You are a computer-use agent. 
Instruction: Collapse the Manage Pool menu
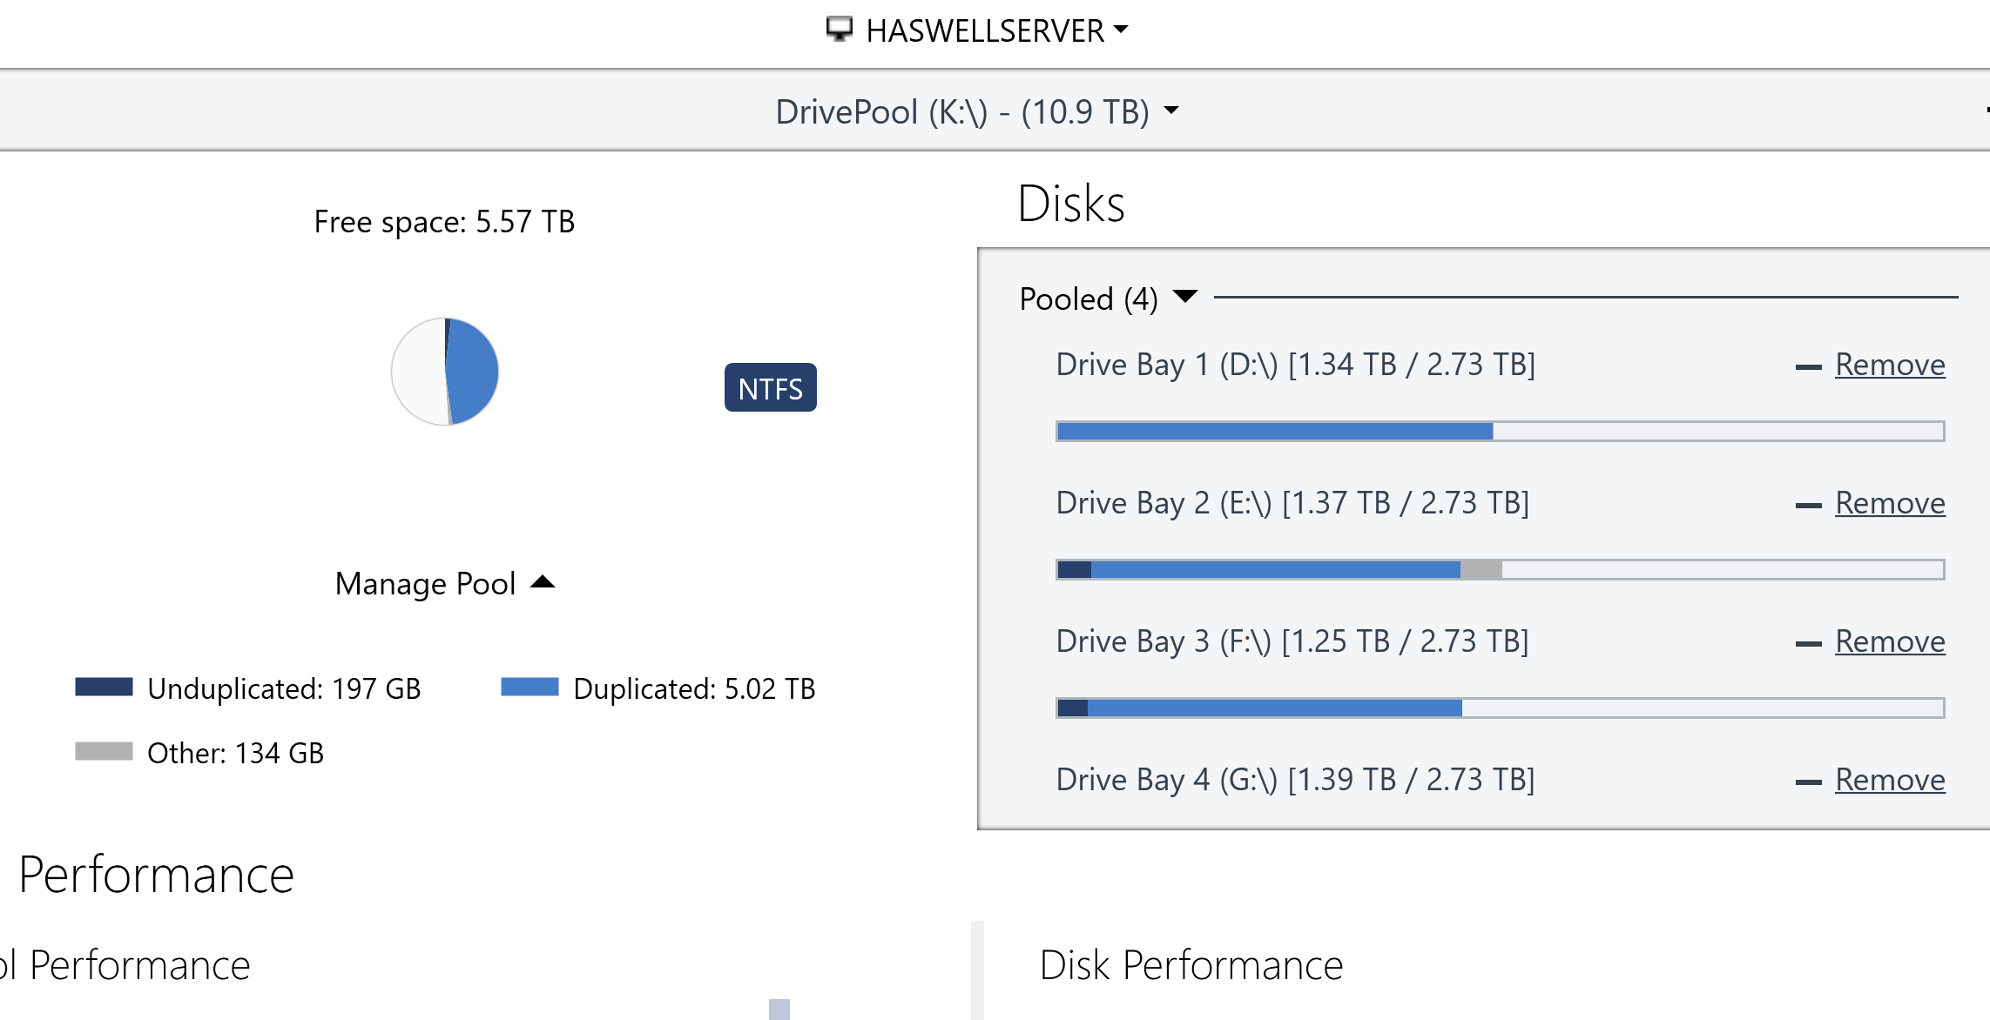(x=445, y=583)
